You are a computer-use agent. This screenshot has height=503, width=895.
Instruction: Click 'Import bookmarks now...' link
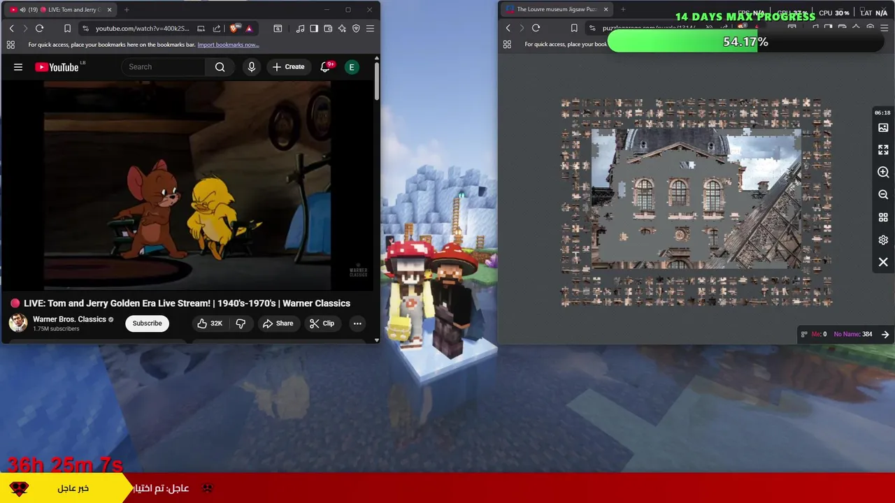(x=228, y=45)
